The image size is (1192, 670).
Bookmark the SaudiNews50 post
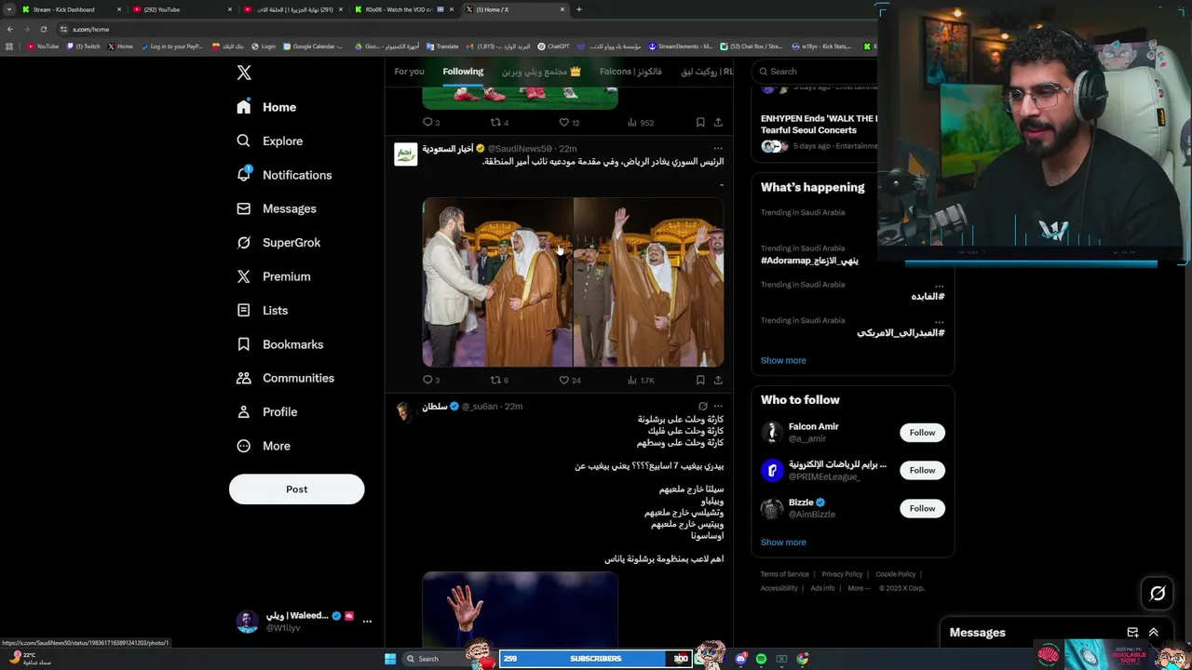(700, 380)
